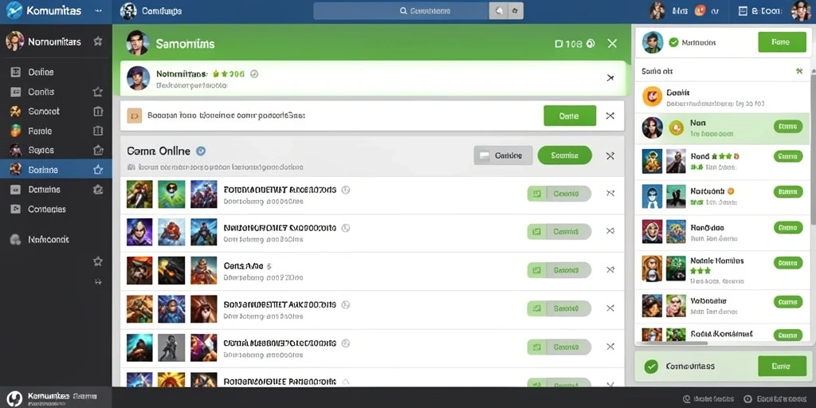Click the green button in the Game Online header

(x=565, y=155)
